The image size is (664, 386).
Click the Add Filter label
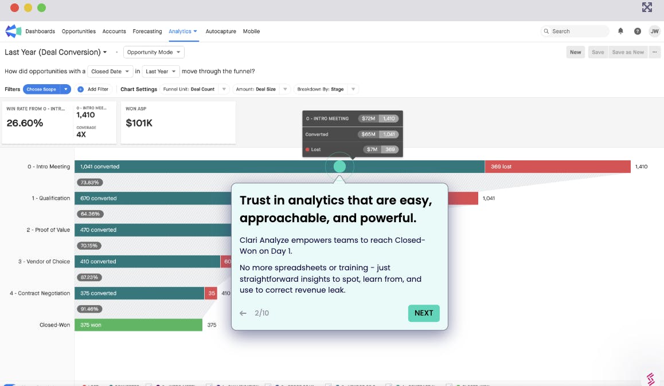coord(98,89)
